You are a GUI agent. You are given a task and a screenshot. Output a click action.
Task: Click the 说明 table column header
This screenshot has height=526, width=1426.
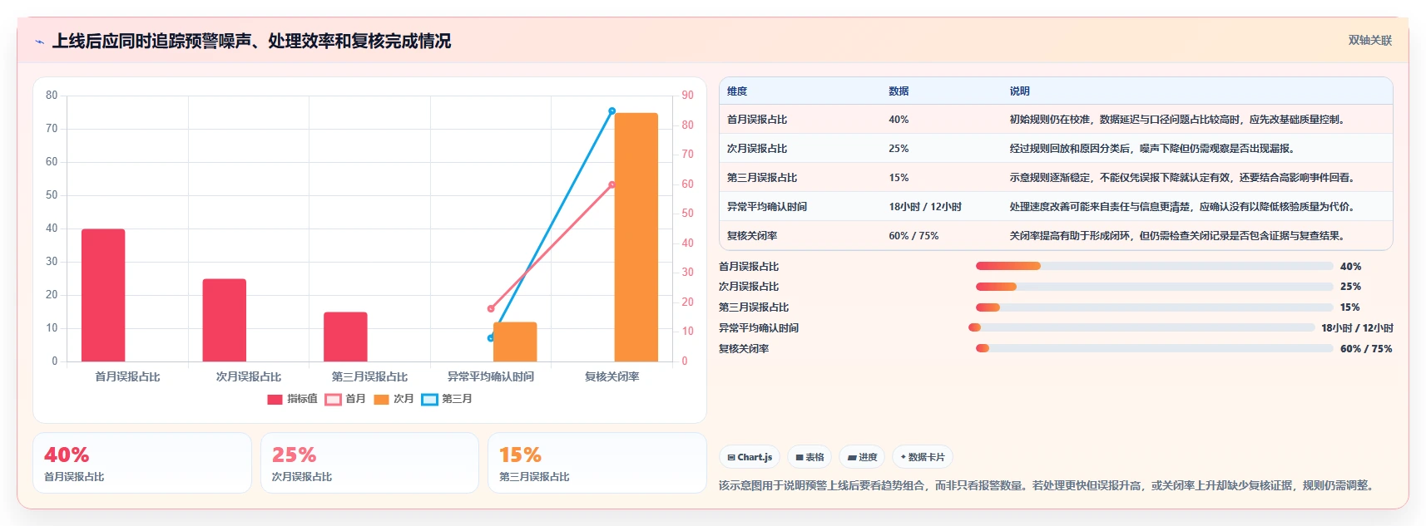[1019, 91]
